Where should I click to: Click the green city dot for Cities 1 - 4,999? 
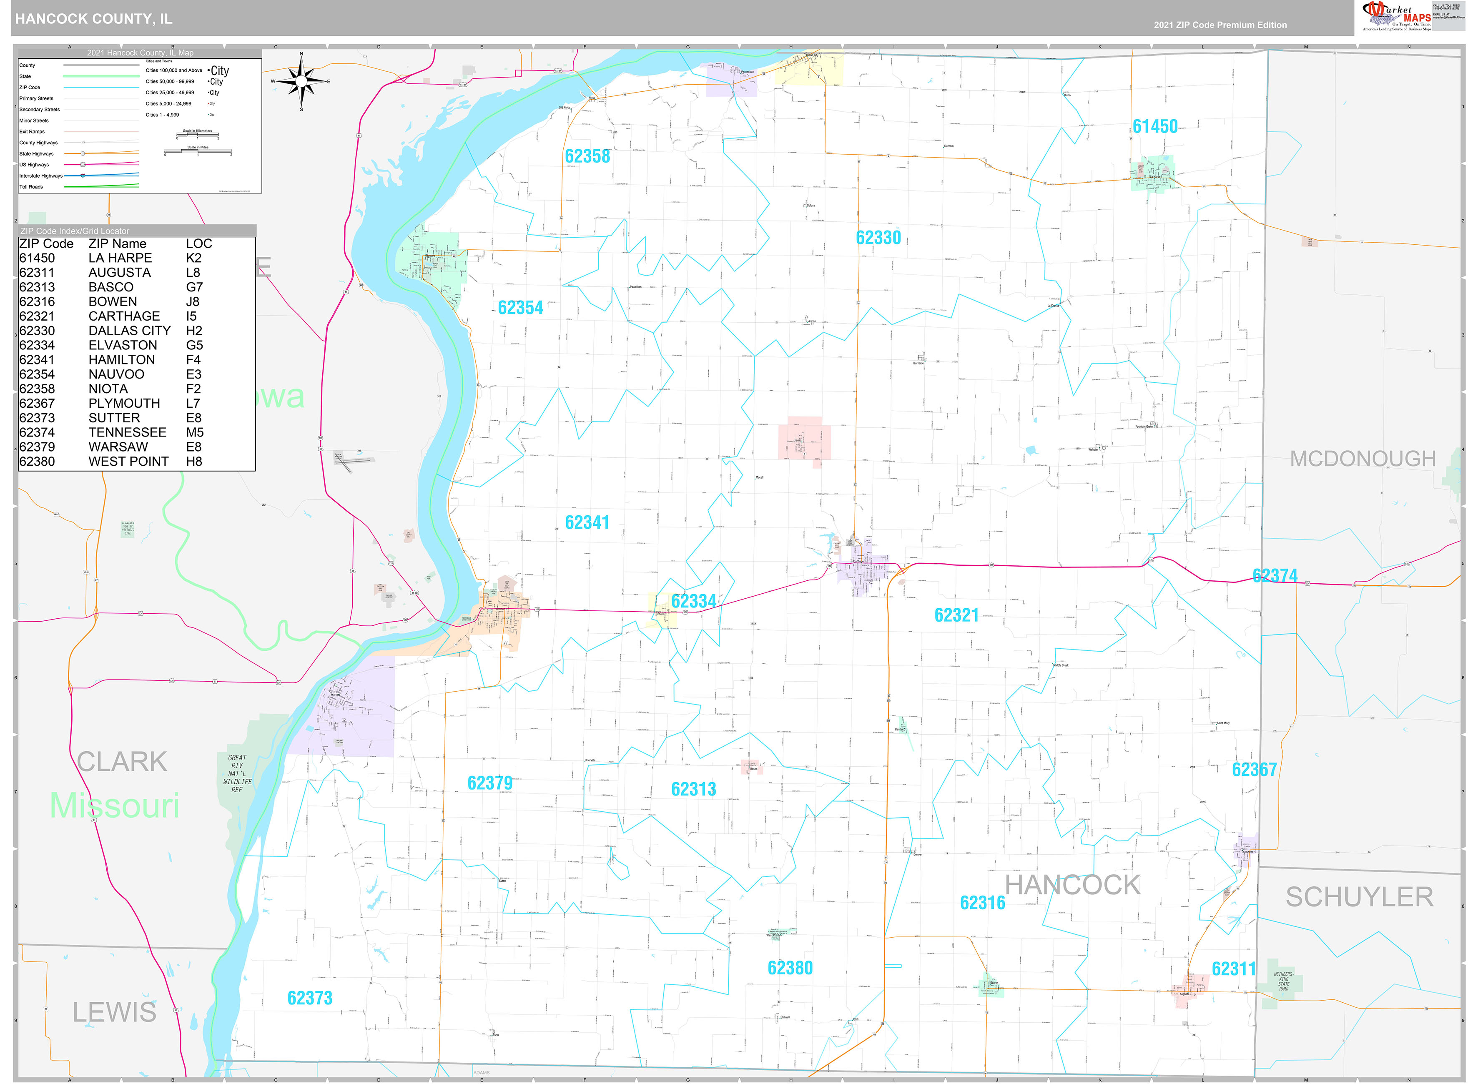click(209, 115)
